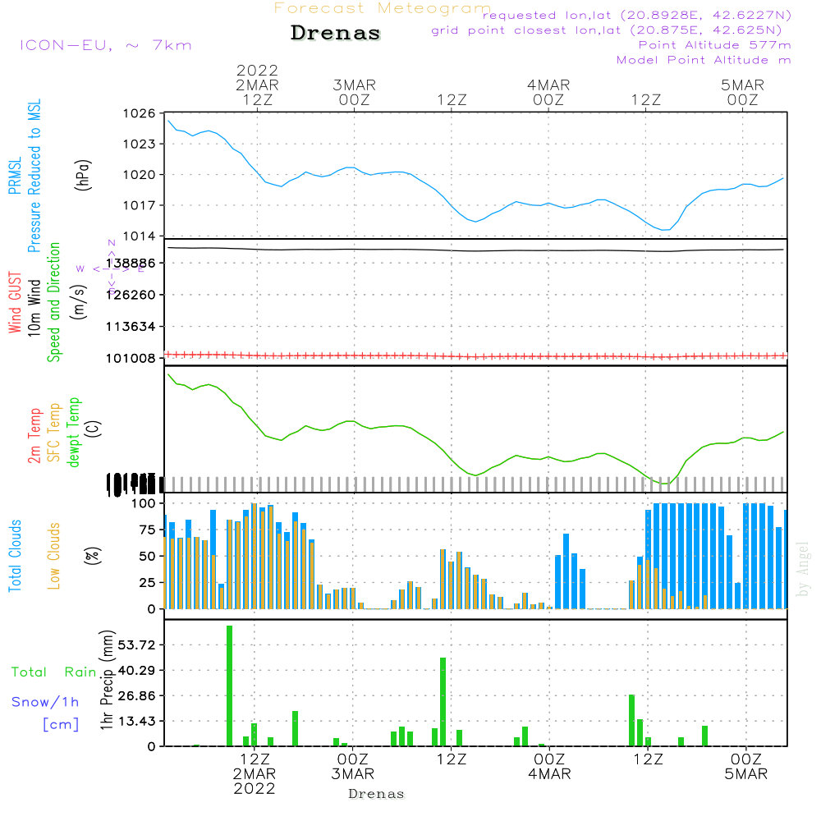Click the red 'Wind GUST' label
The height and width of the screenshot is (821, 821).
pyautogui.click(x=15, y=302)
